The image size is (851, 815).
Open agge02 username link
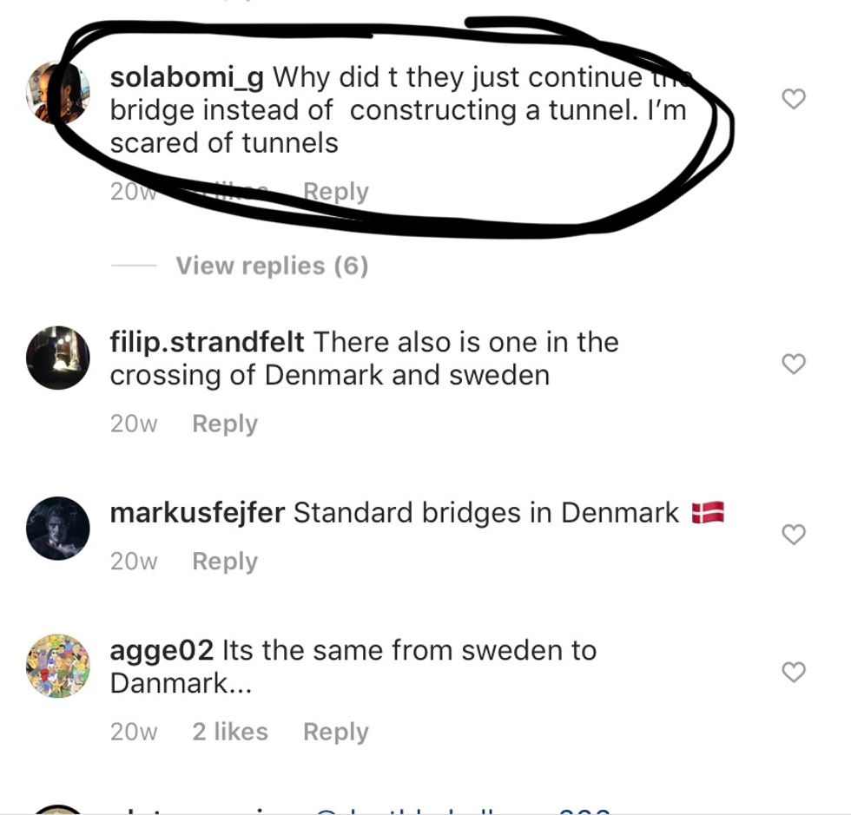[162, 650]
